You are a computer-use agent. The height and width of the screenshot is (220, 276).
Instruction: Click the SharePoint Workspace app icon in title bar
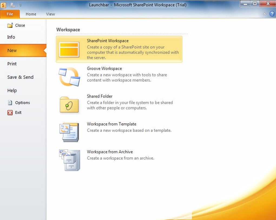(x=3, y=5)
